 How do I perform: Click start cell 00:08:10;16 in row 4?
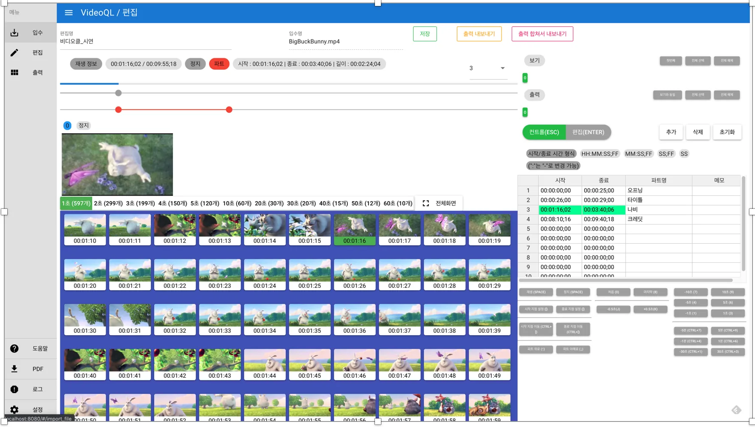(560, 219)
